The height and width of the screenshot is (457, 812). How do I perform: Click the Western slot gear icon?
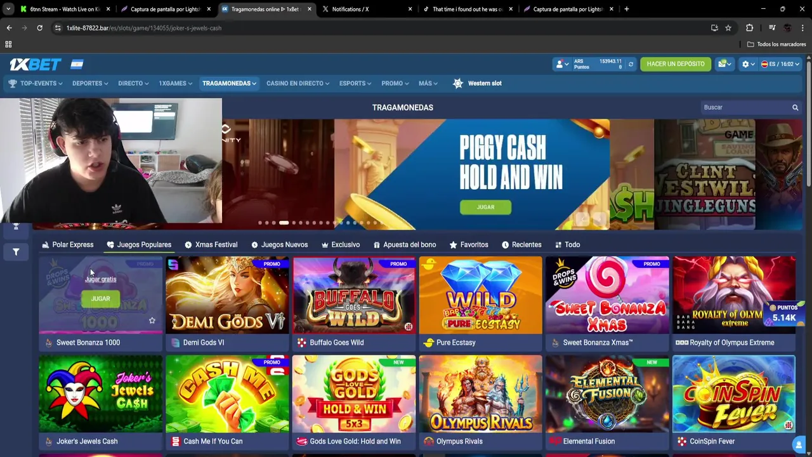click(x=458, y=83)
